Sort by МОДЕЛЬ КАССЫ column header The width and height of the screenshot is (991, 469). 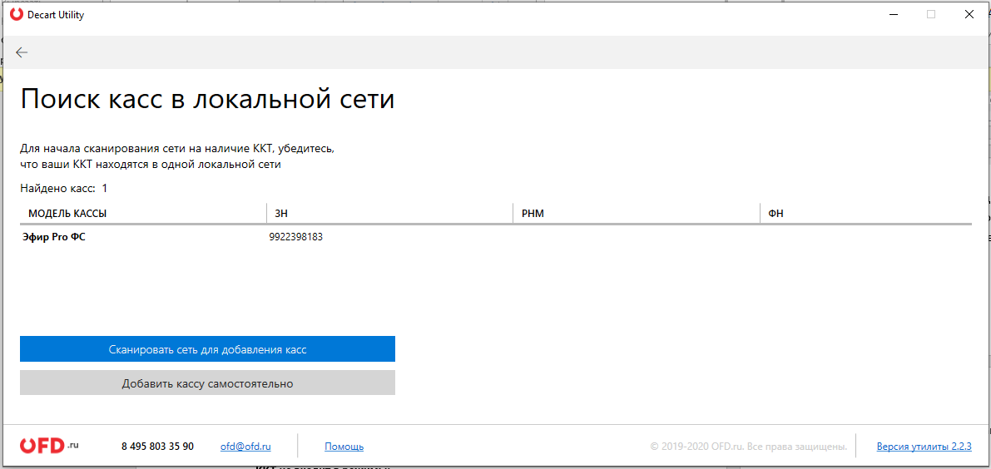(143, 214)
